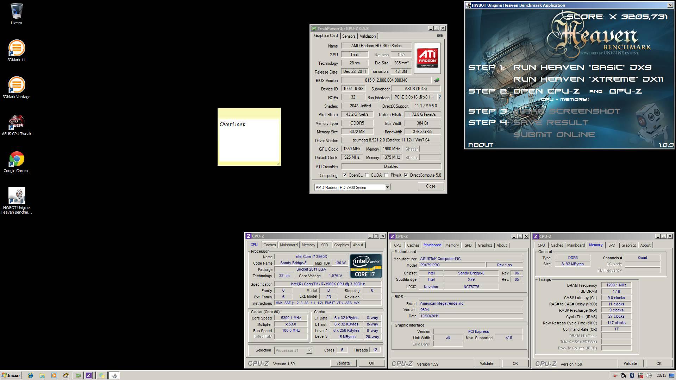The image size is (676, 380).
Task: Switch to the Sensors tab in GPU-Z
Action: tap(349, 36)
